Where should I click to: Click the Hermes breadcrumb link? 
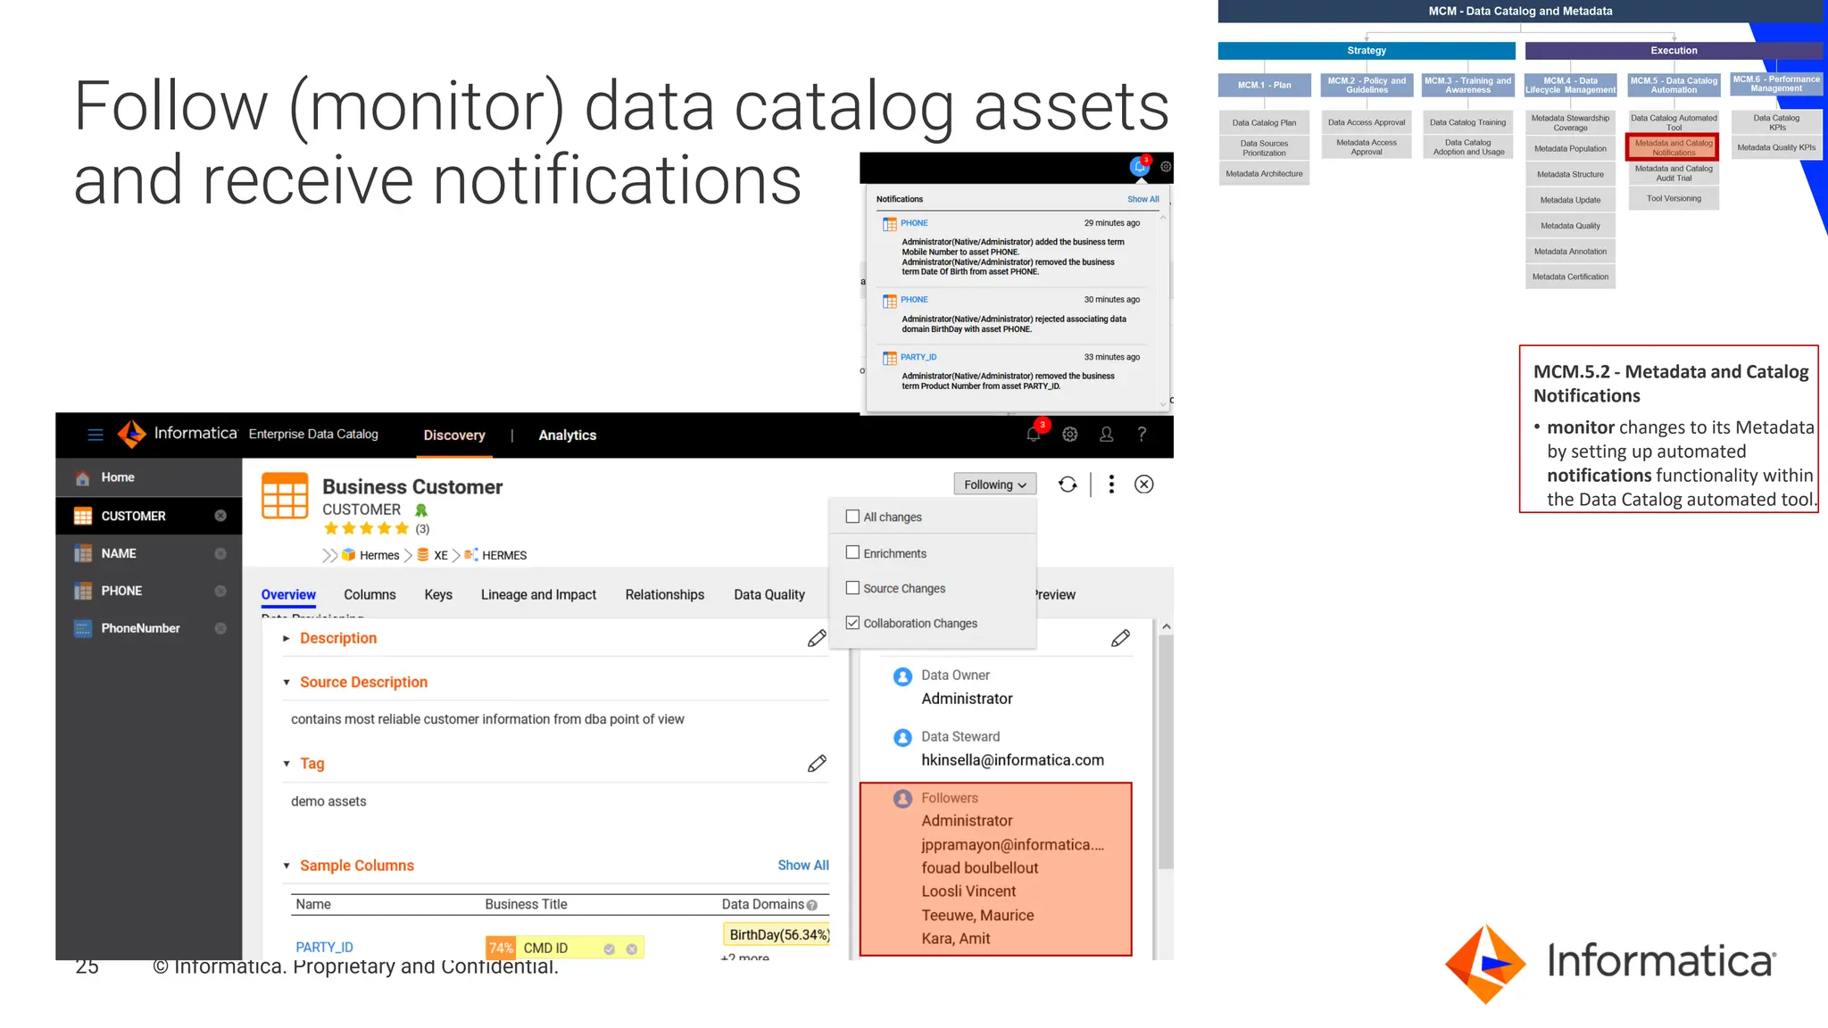coord(379,556)
